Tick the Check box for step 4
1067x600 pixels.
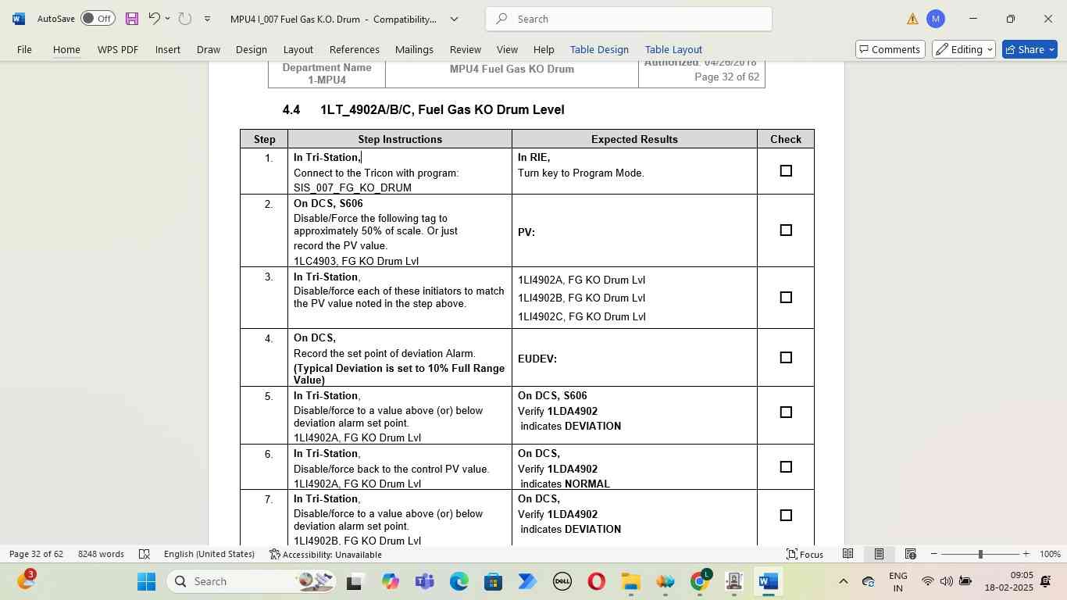[786, 358]
